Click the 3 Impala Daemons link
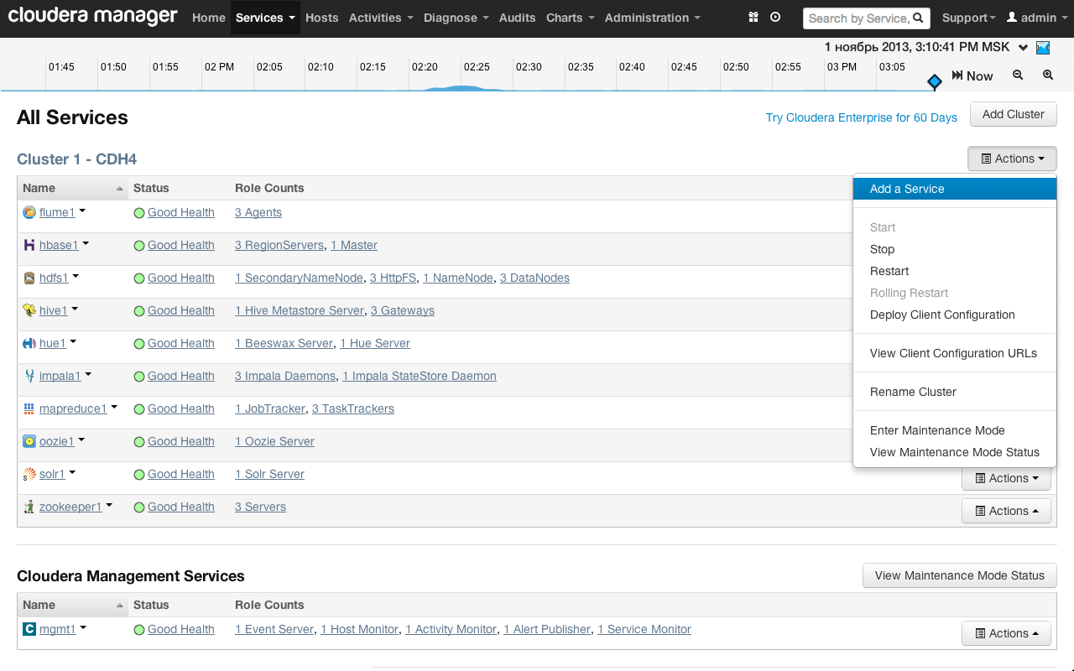 (x=285, y=376)
